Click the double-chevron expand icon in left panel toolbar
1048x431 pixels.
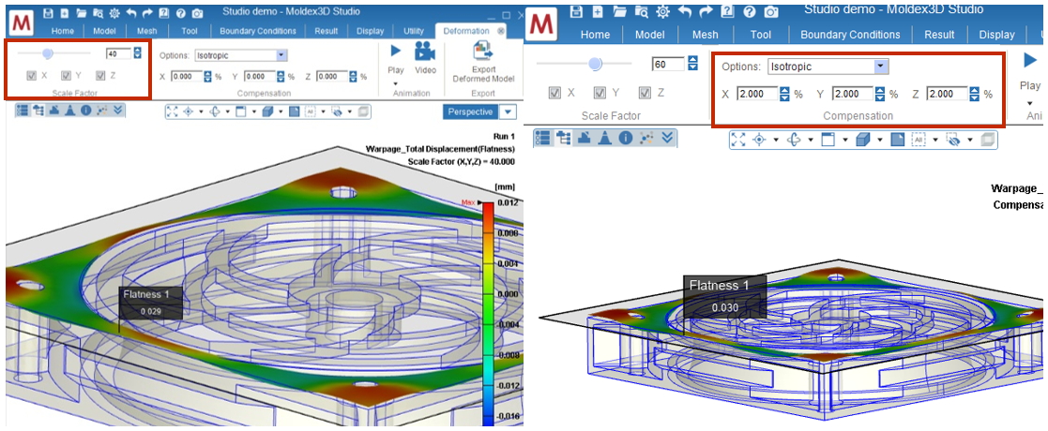[x=118, y=111]
